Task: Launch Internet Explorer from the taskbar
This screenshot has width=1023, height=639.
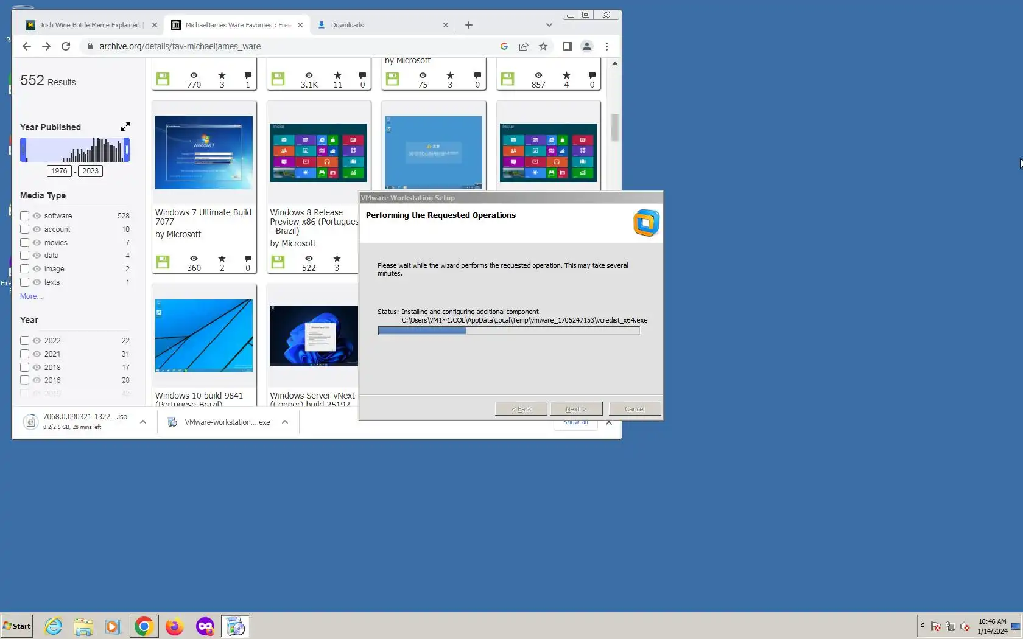Action: click(54, 626)
